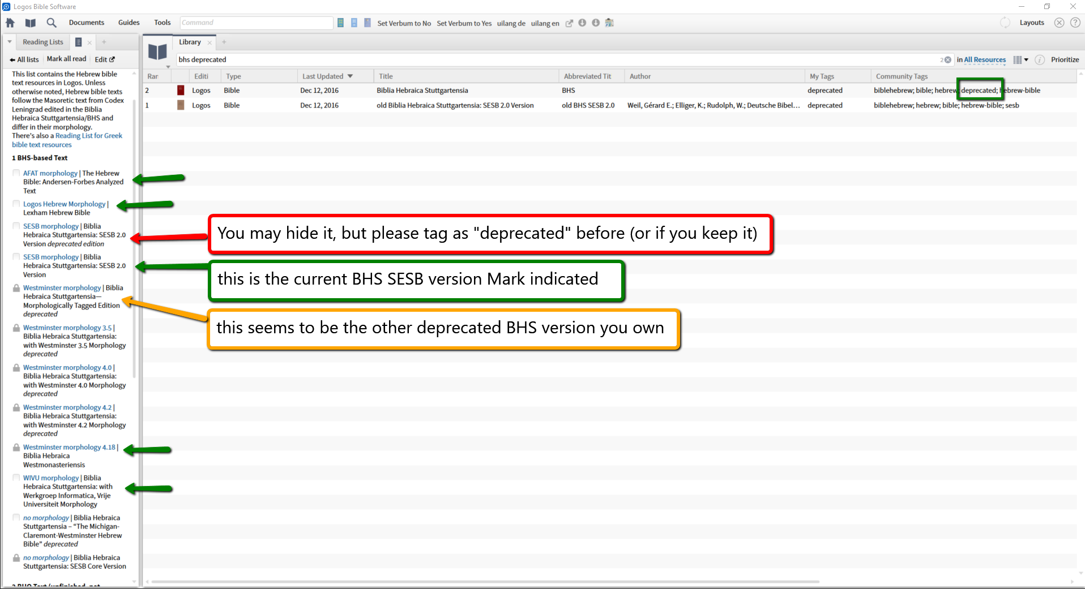Click the red cover of the BHS row
The height and width of the screenshot is (589, 1085).
pos(181,90)
